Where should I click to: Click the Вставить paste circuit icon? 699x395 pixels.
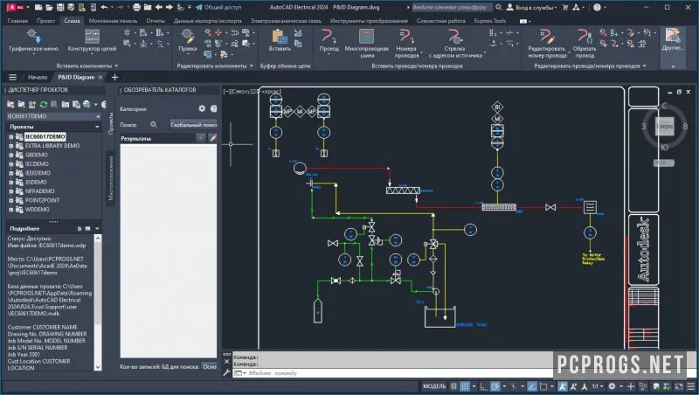(280, 40)
